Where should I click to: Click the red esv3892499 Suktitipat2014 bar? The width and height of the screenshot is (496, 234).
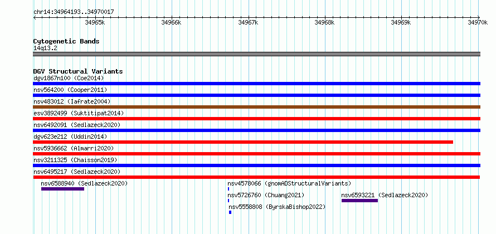256,119
